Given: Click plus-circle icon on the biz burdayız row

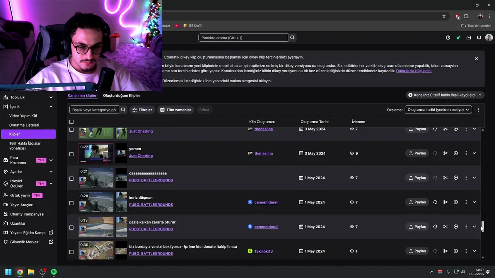Looking at the screenshot, I should (456, 251).
